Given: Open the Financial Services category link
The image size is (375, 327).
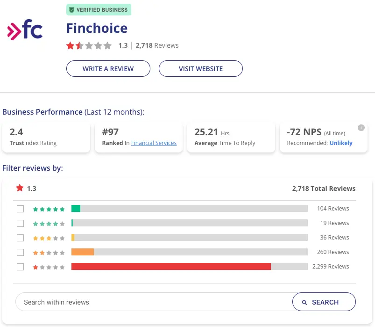Looking at the screenshot, I should pyautogui.click(x=154, y=143).
